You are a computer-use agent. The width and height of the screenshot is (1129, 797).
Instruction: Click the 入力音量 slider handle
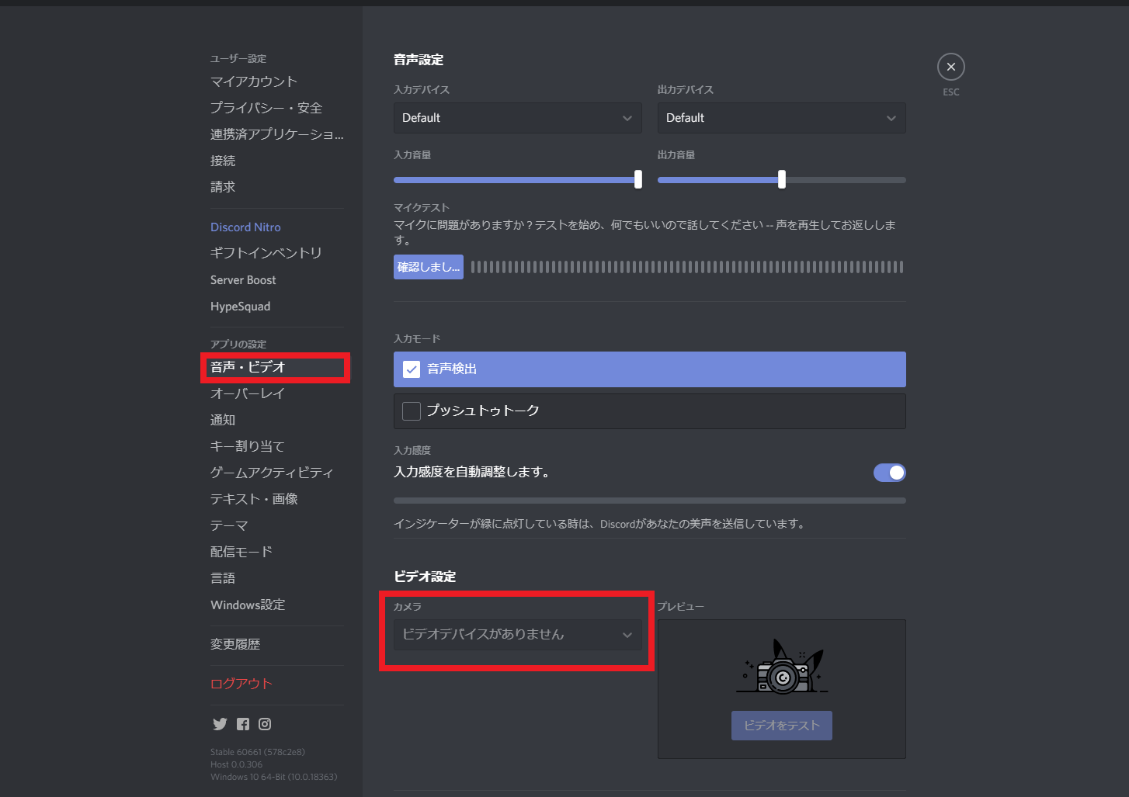(x=638, y=180)
